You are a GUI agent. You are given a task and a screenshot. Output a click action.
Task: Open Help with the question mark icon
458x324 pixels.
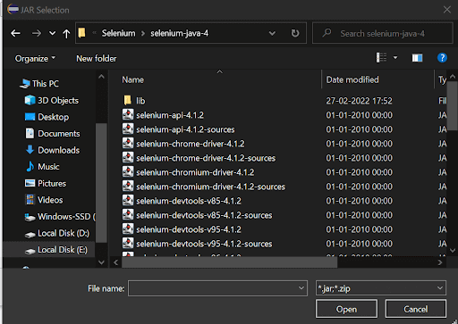click(442, 58)
